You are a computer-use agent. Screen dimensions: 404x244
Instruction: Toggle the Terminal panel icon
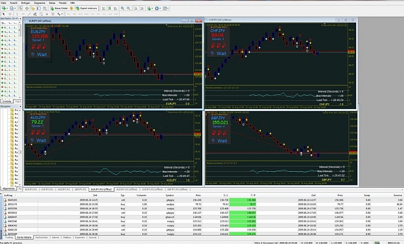[39, 8]
